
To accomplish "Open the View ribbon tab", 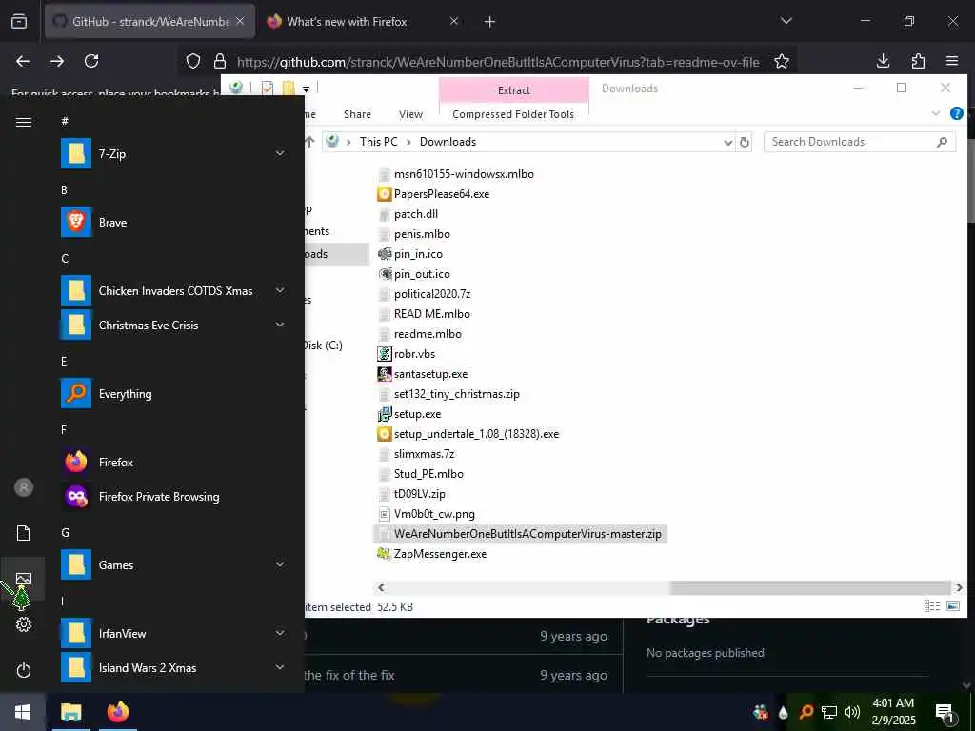I will pyautogui.click(x=411, y=114).
